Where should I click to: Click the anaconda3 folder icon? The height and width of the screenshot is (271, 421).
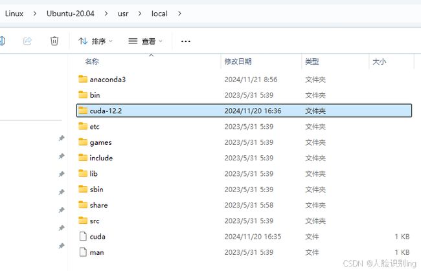83,79
